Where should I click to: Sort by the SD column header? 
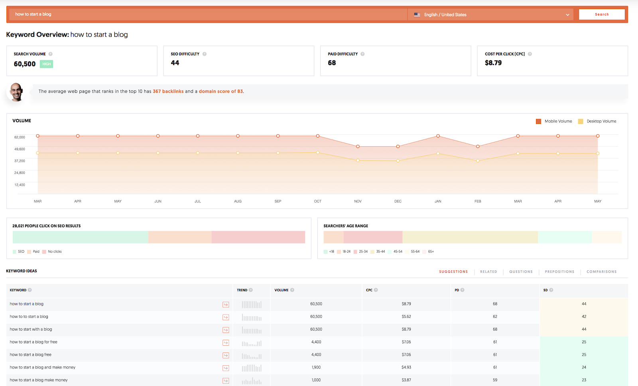coord(545,290)
